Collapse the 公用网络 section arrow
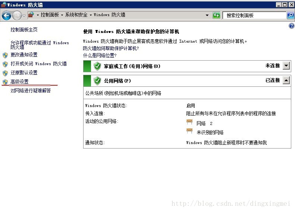 pyautogui.click(x=286, y=80)
